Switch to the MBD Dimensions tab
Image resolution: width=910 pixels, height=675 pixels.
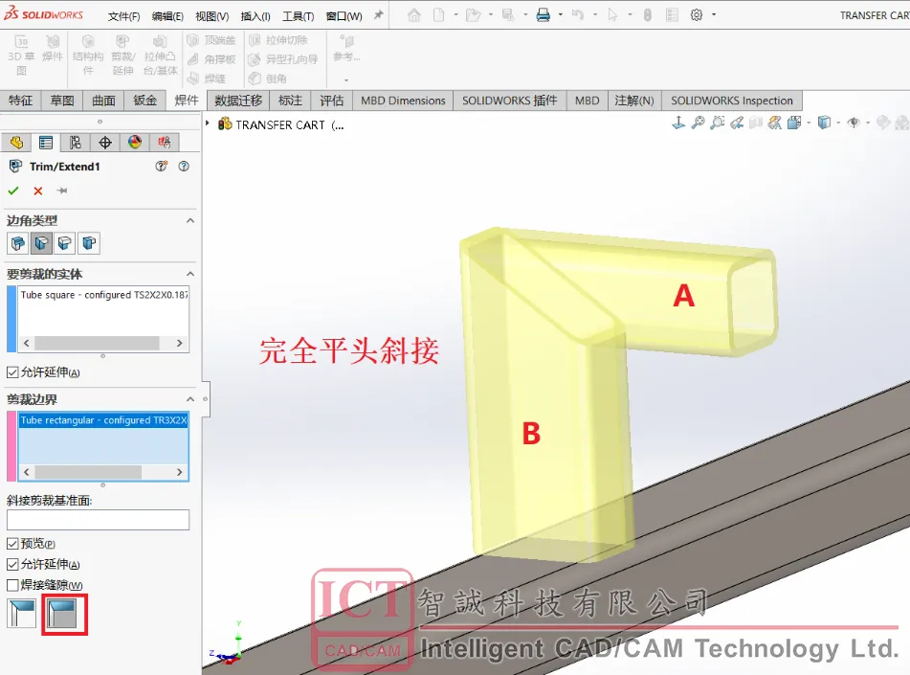pos(403,101)
